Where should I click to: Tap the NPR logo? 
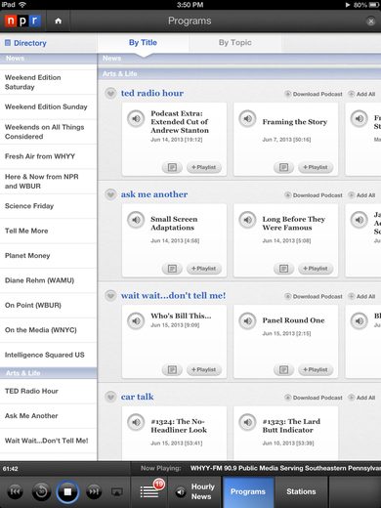pyautogui.click(x=22, y=21)
